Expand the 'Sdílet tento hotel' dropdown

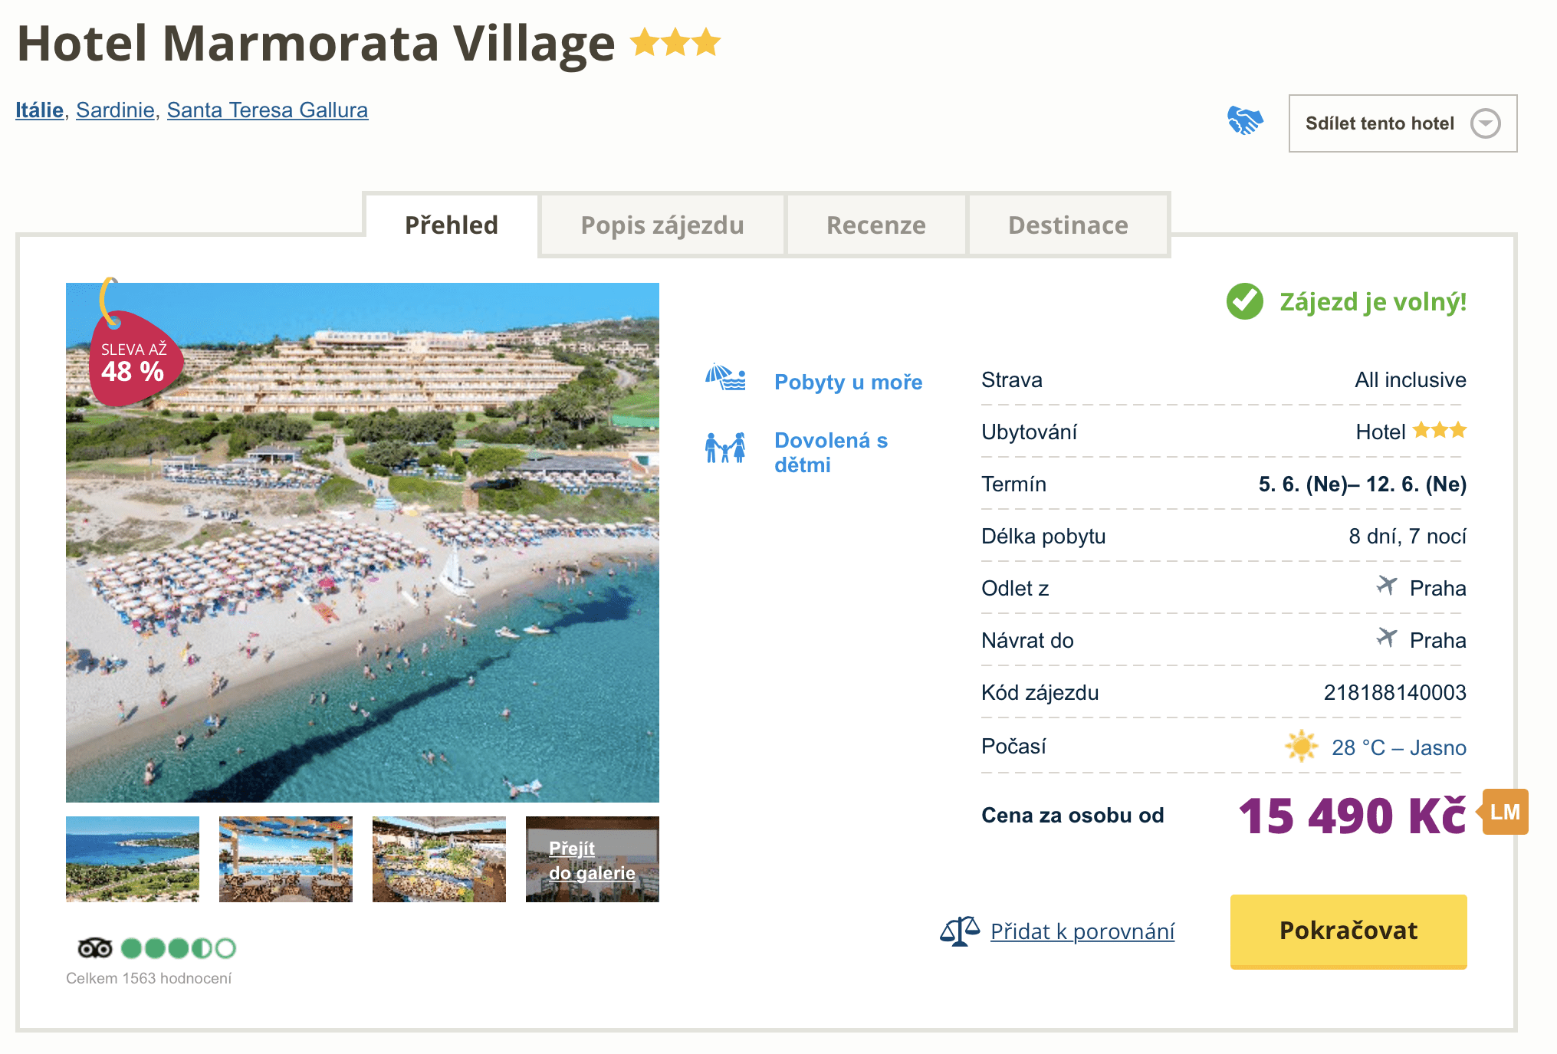1402,123
